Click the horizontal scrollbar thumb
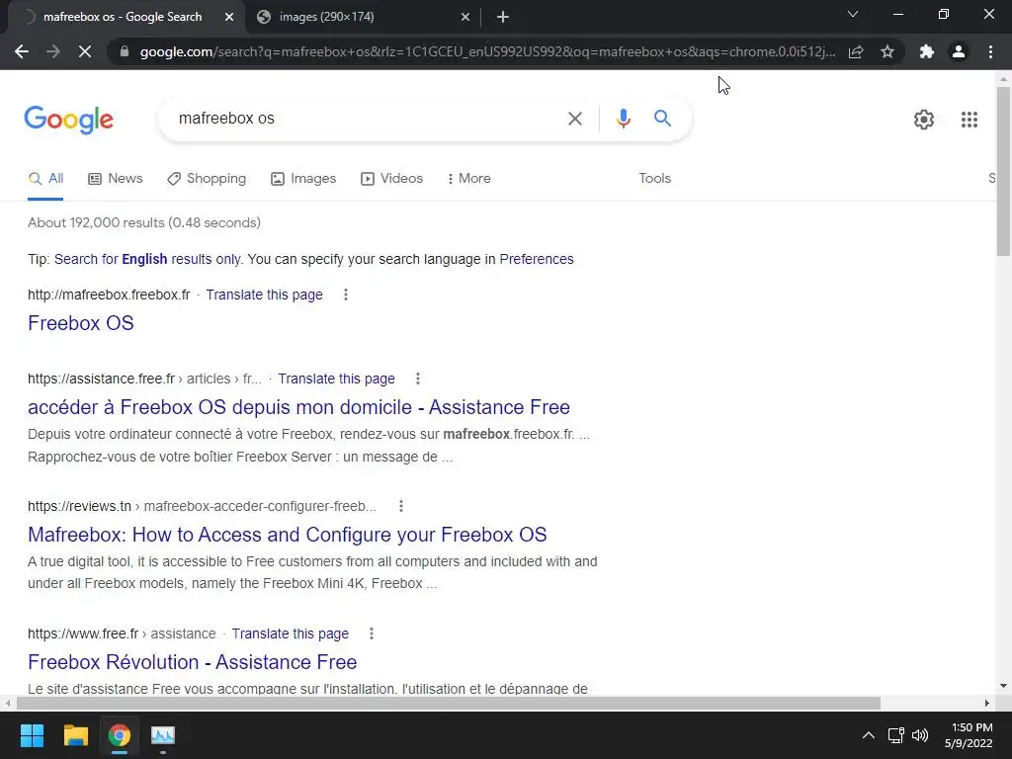The image size is (1012, 759). 449,703
